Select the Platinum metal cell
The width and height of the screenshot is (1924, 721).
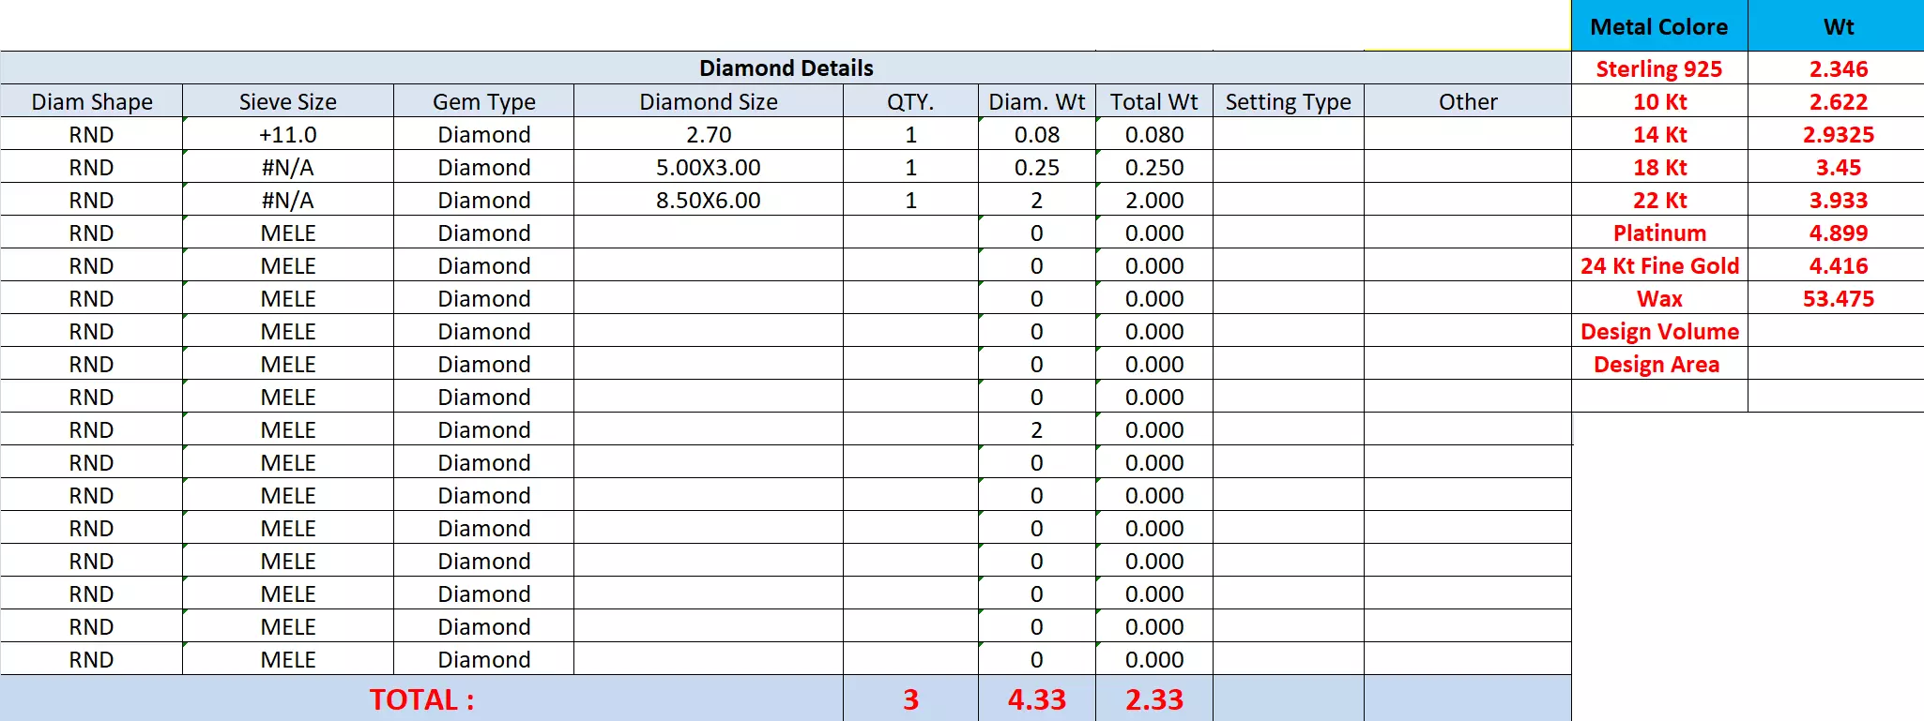pyautogui.click(x=1659, y=233)
